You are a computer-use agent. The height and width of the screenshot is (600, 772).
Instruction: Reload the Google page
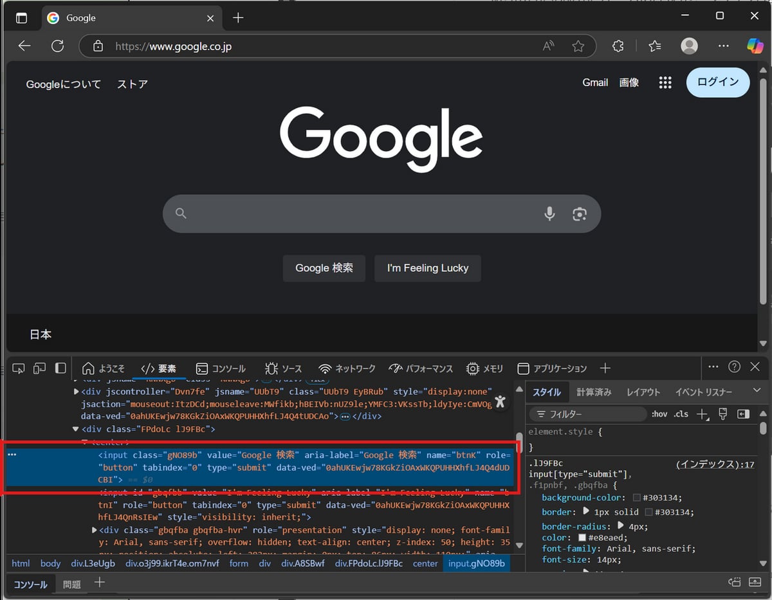coord(58,46)
